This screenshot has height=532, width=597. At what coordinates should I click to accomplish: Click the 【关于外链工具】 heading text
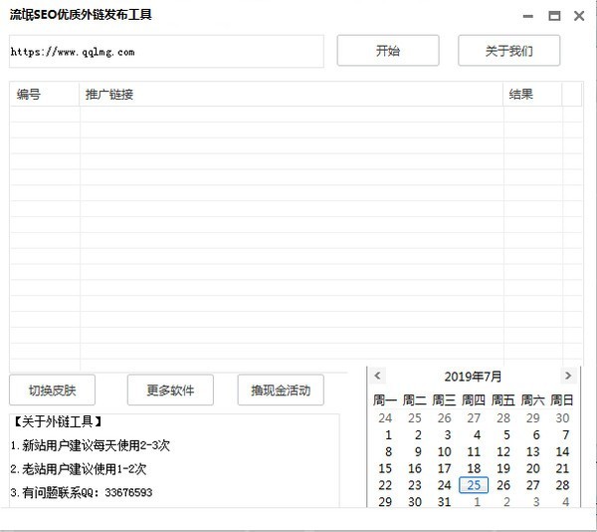(57, 421)
